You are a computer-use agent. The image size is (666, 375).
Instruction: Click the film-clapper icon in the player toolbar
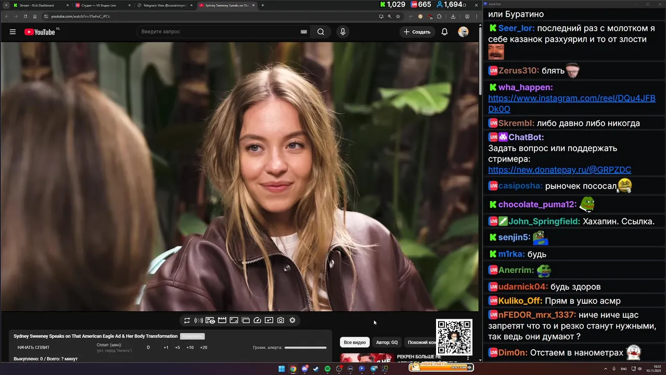(222, 320)
